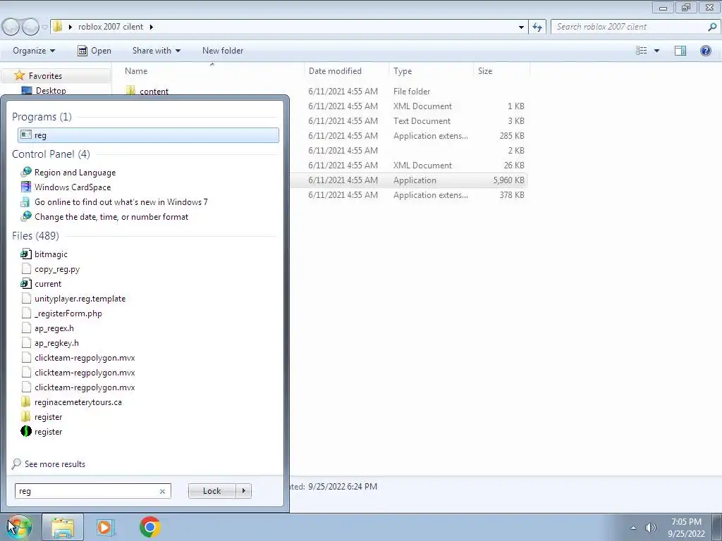722x541 pixels.
Task: Open _registerForm.php result
Action: click(x=62, y=313)
